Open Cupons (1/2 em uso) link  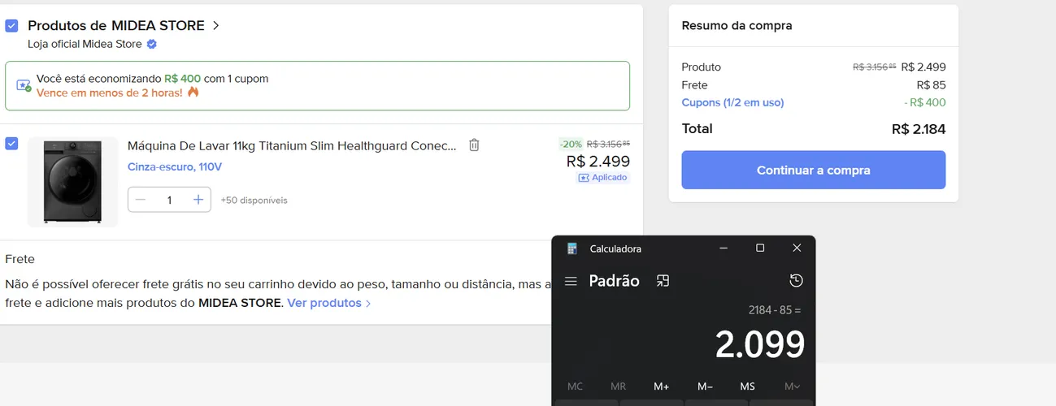(732, 102)
